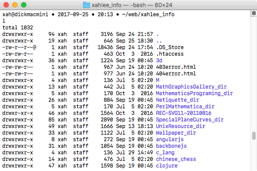Click the UnixResource_dir directory name
Image resolution: width=257 pixels, height=171 pixels.
click(x=181, y=126)
